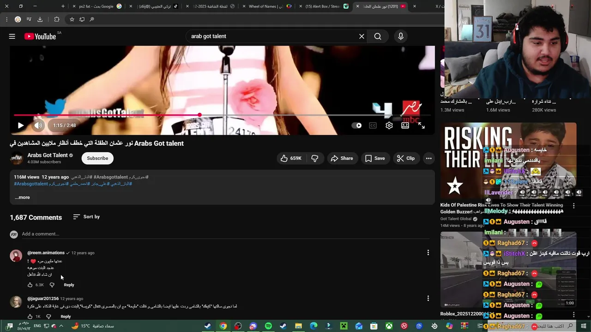Screen dimensions: 591x332
Task: Open options menu for @jaguar201256 comment
Action: pos(428,298)
